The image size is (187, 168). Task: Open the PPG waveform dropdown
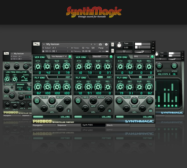pyautogui.click(x=141, y=56)
